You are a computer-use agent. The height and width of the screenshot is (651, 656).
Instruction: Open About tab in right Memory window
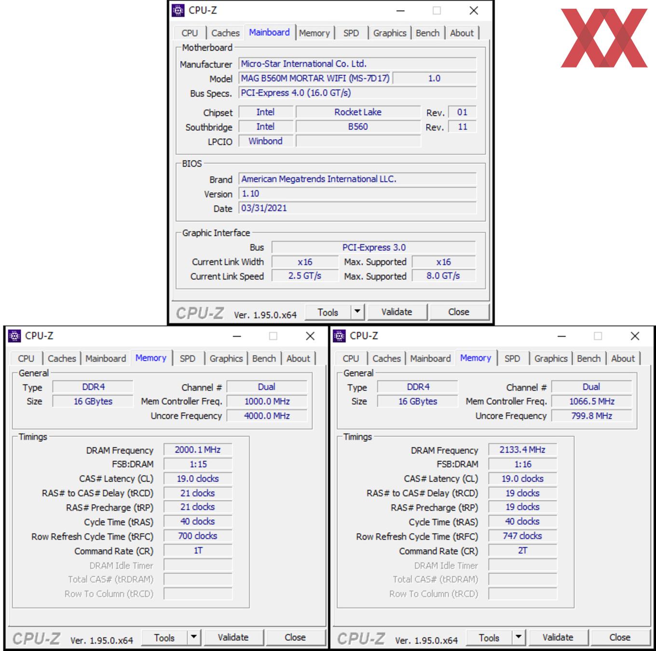click(623, 358)
